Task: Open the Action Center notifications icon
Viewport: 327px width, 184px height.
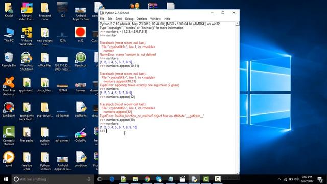Action: click(x=320, y=179)
